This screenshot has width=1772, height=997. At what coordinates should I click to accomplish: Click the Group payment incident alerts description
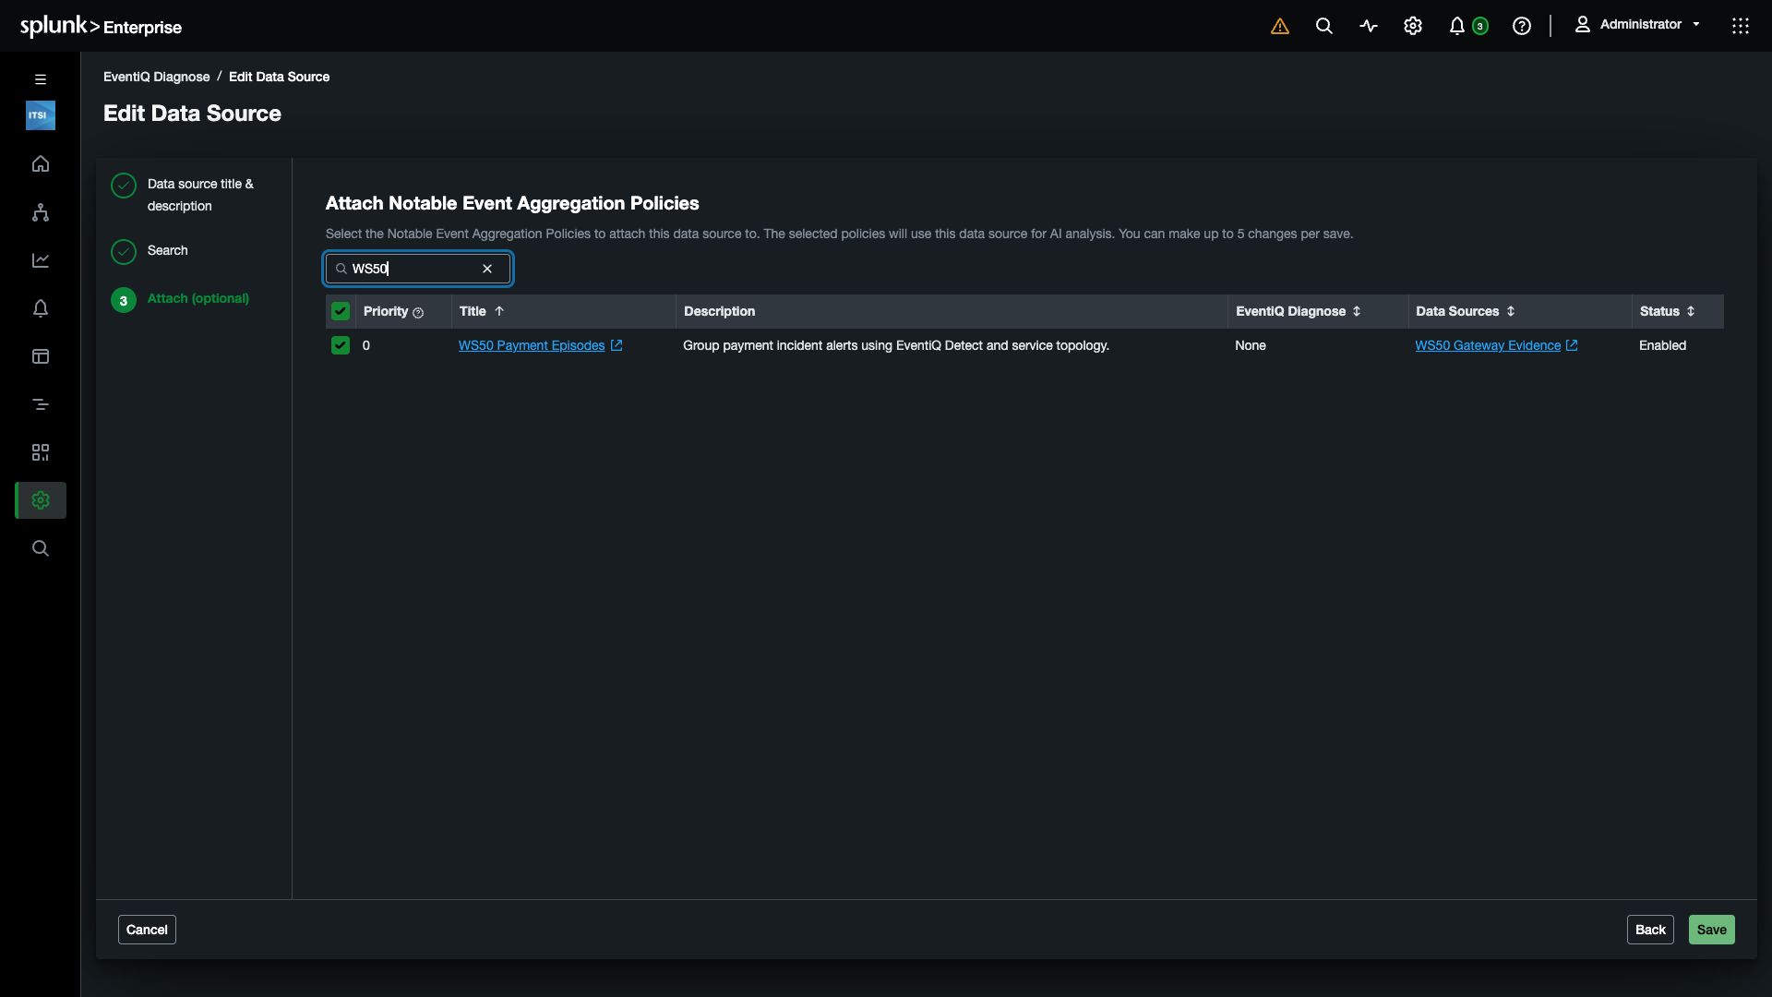click(x=895, y=345)
